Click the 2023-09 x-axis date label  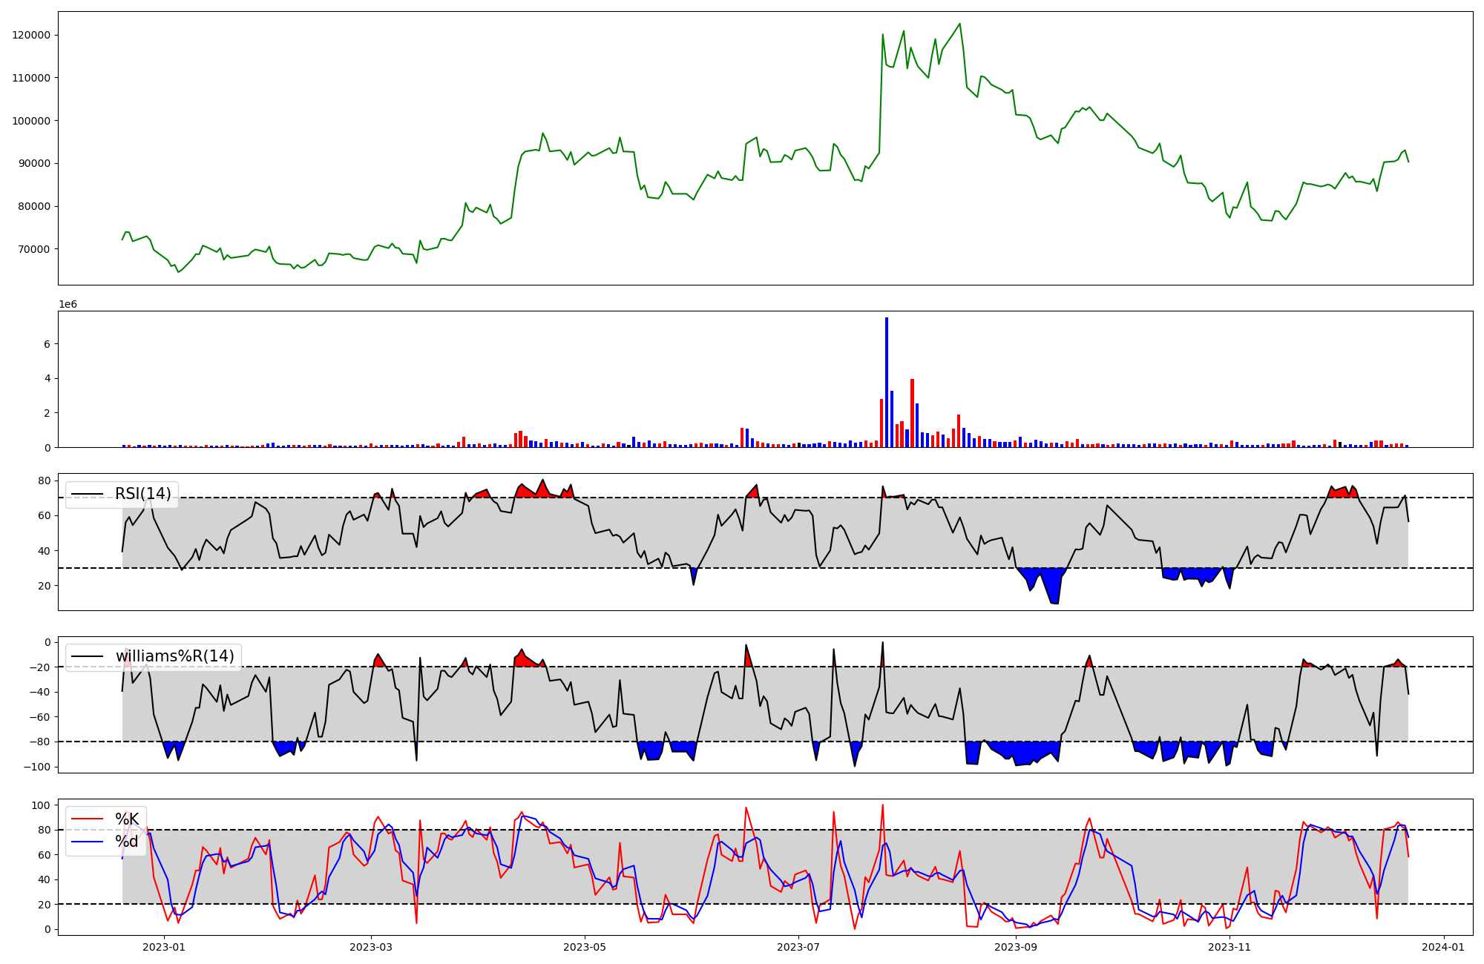pos(1016,947)
